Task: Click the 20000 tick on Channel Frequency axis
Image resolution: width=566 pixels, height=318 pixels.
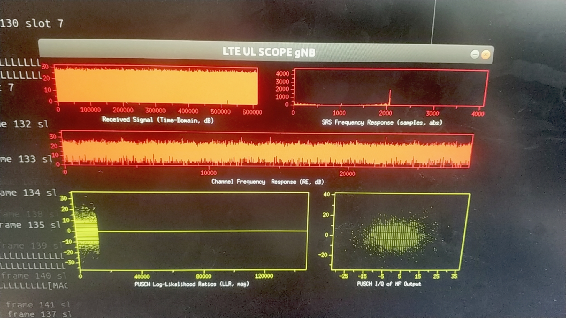Action: pos(348,174)
